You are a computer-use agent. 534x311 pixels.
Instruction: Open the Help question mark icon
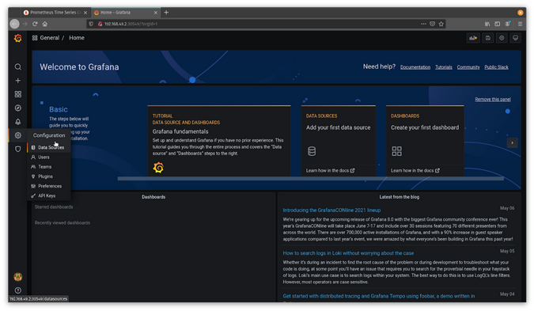tap(18, 290)
